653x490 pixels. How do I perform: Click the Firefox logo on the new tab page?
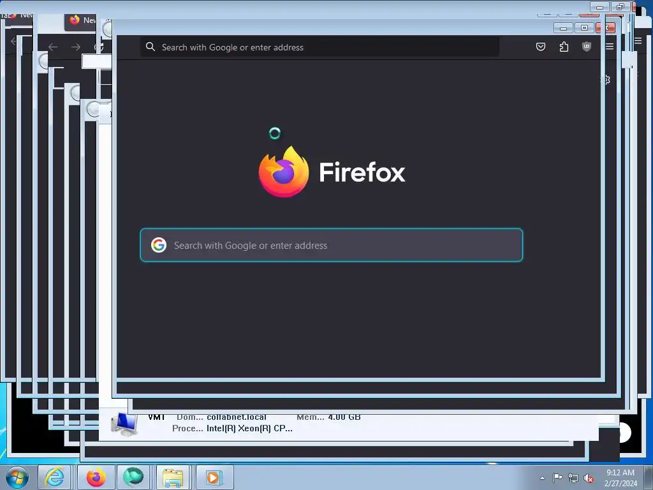pos(284,172)
